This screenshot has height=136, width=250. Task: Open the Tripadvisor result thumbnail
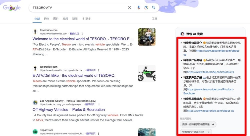(147, 132)
